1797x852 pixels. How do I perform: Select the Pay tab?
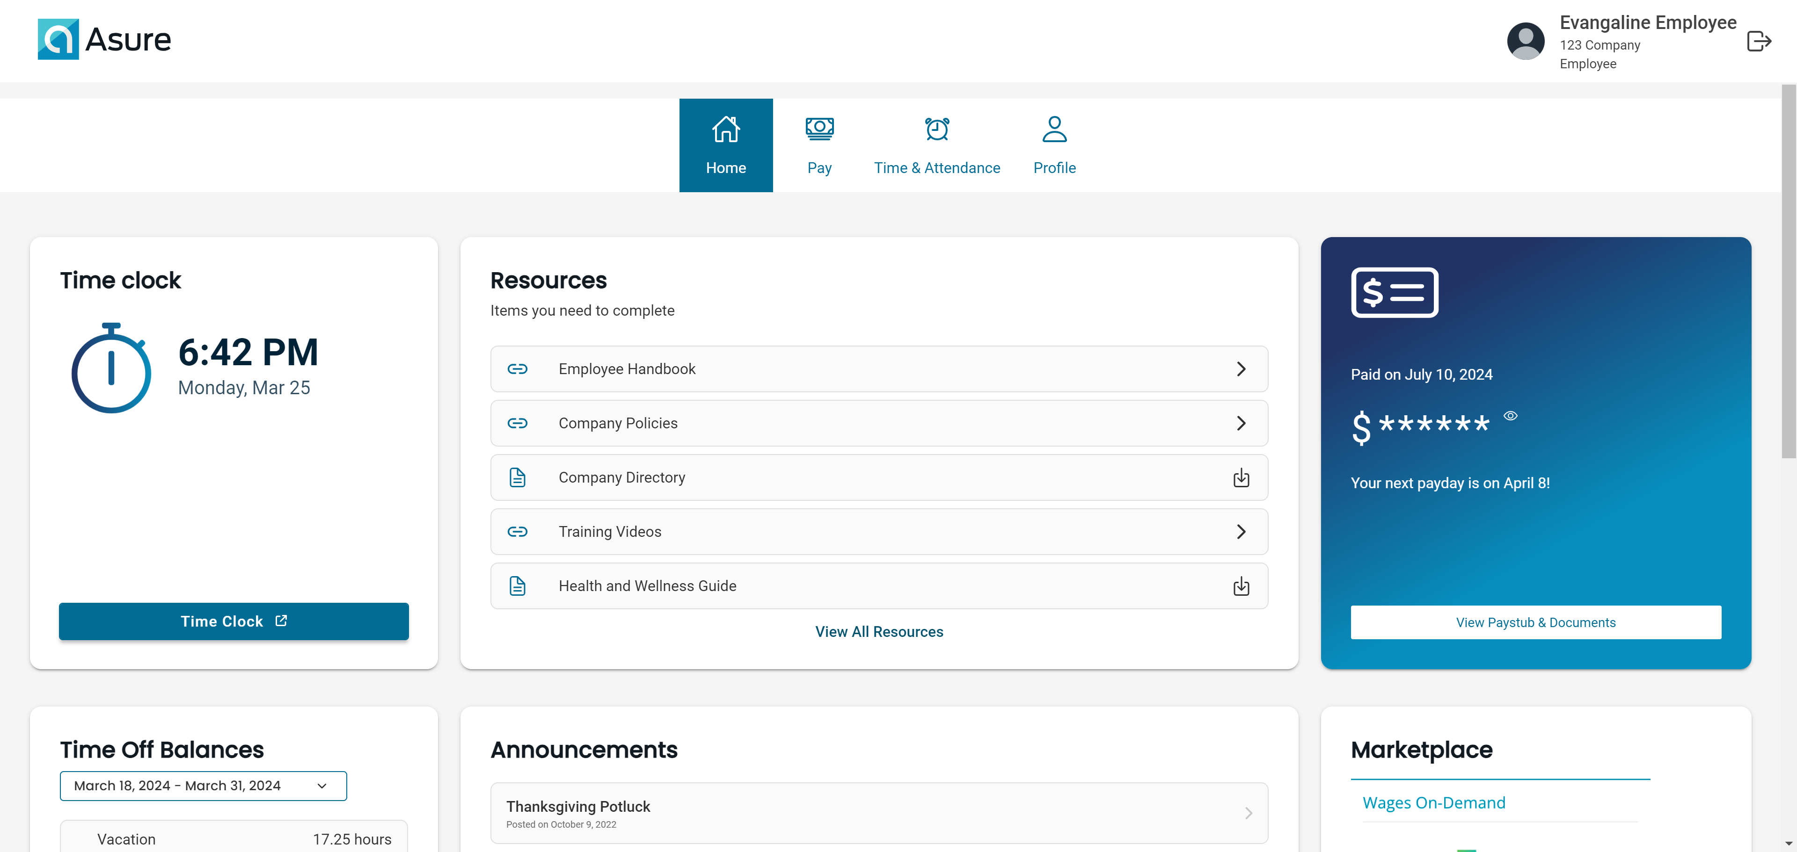coord(819,144)
